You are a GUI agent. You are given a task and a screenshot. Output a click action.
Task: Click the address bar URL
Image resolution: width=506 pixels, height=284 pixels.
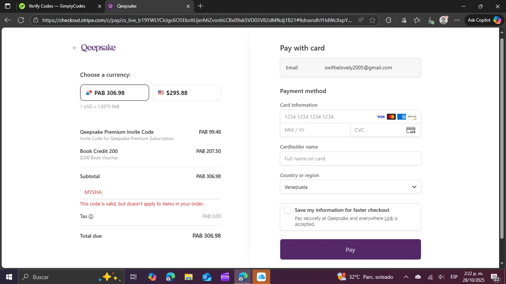[x=197, y=20]
